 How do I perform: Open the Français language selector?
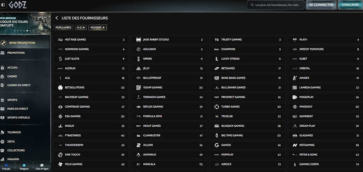6,167
